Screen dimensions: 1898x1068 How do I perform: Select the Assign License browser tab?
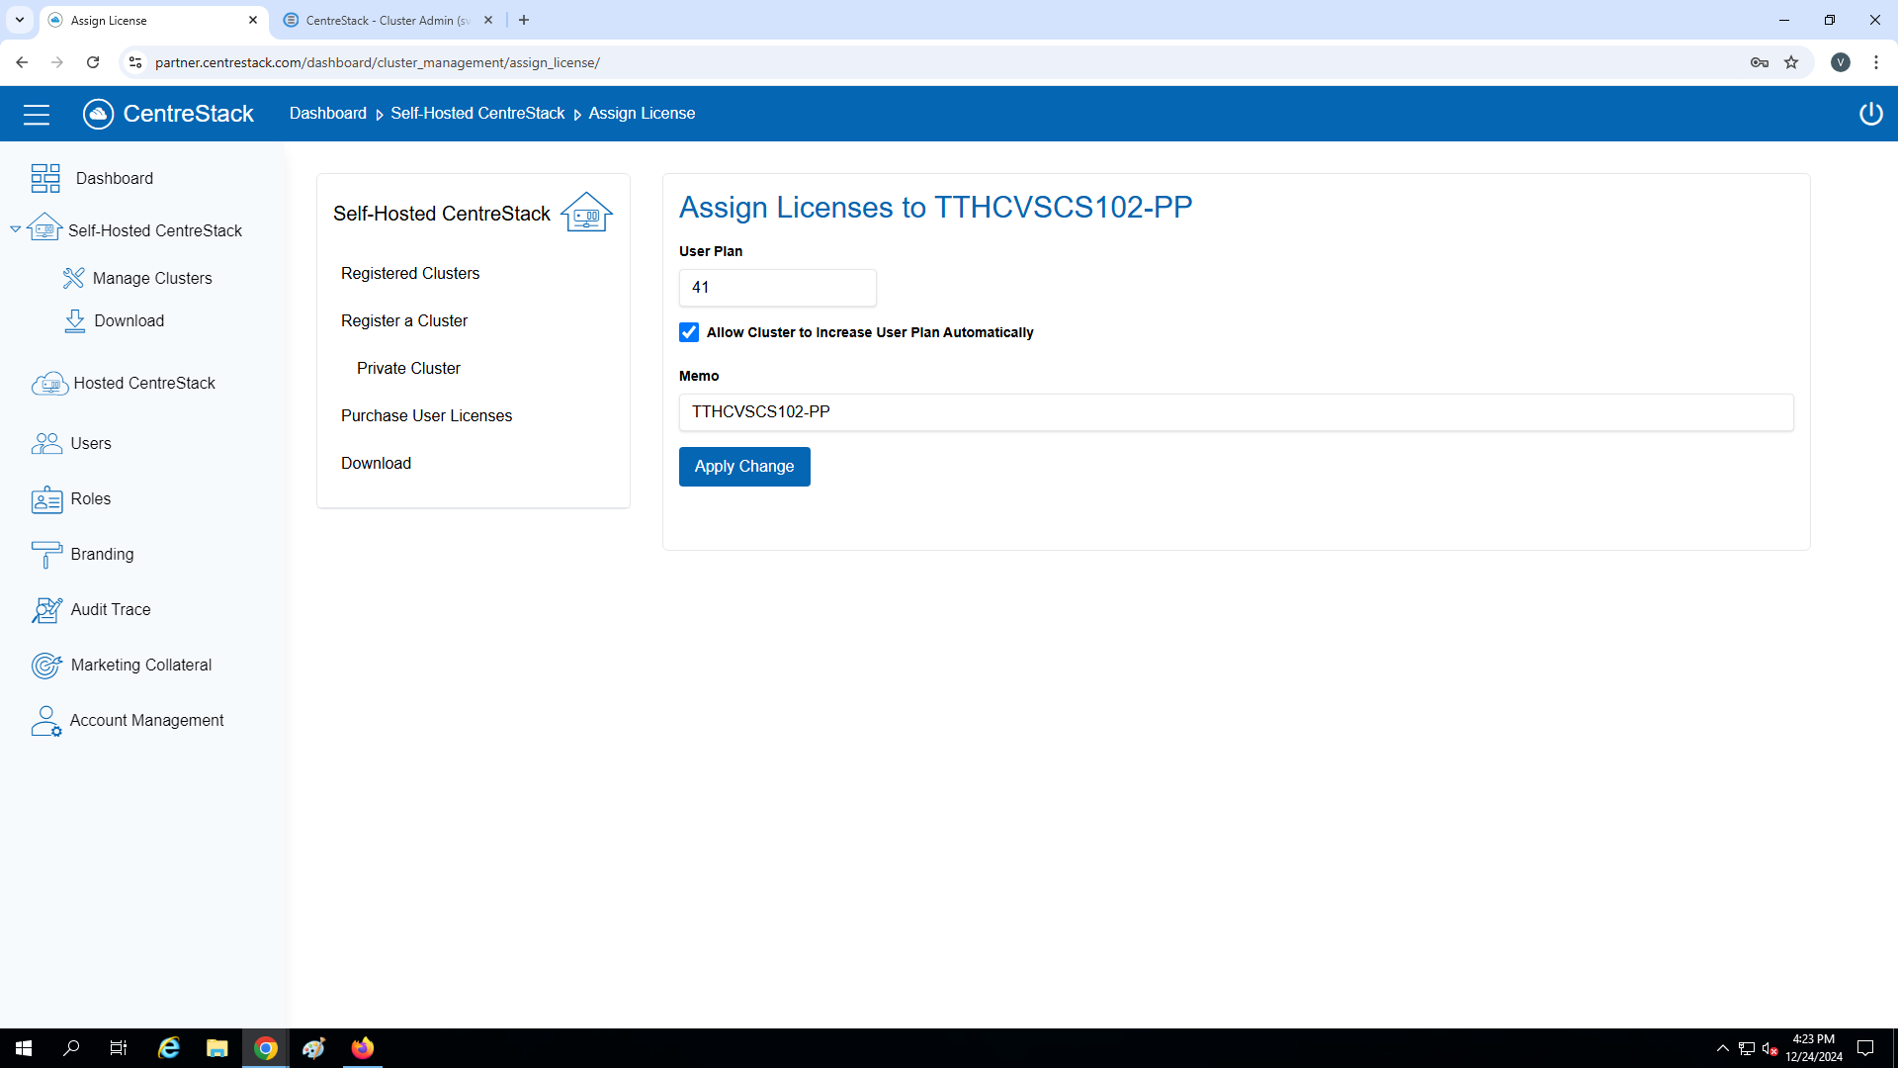[153, 20]
